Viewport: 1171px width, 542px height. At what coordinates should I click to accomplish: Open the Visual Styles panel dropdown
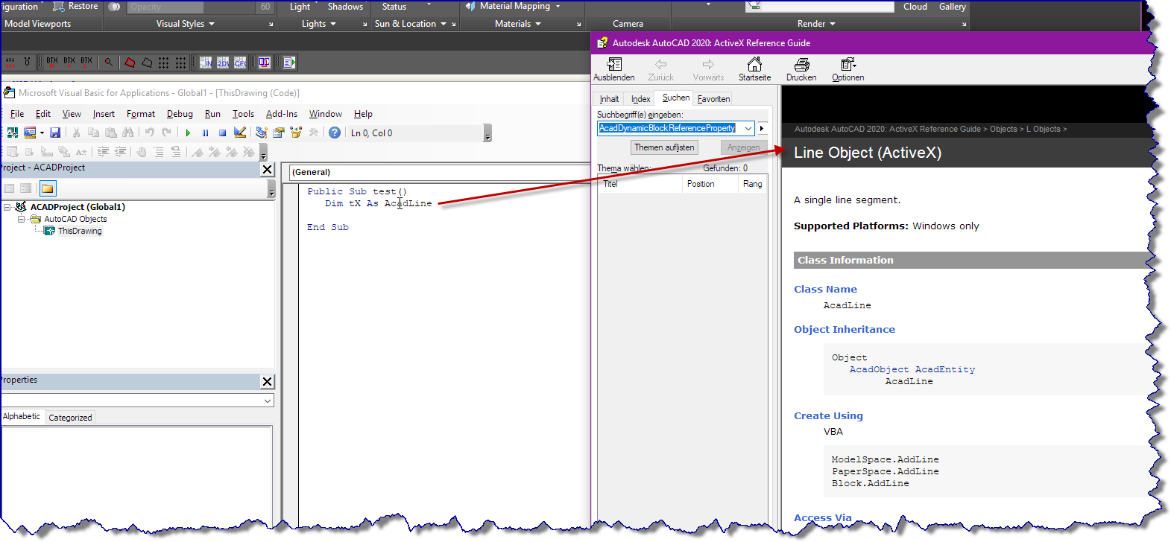pos(212,24)
